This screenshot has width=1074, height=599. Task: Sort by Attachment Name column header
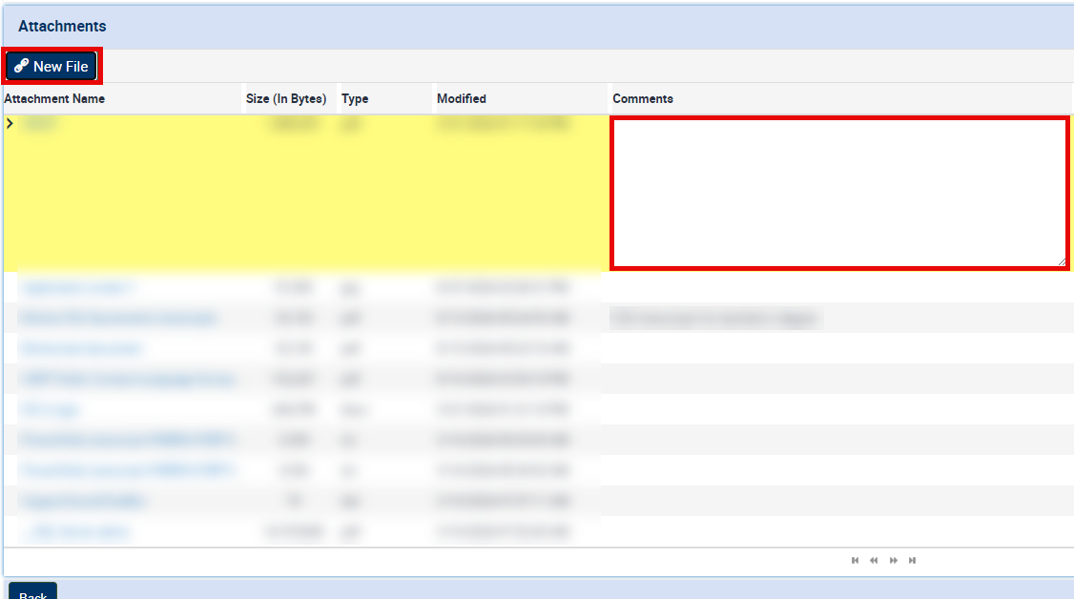(x=55, y=99)
